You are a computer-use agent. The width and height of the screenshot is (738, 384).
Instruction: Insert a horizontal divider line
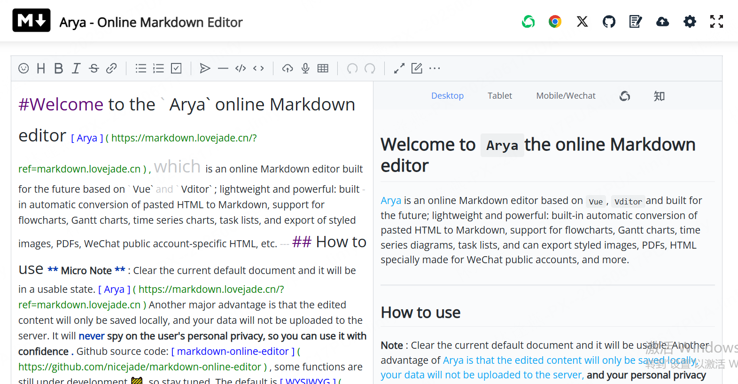click(x=223, y=69)
